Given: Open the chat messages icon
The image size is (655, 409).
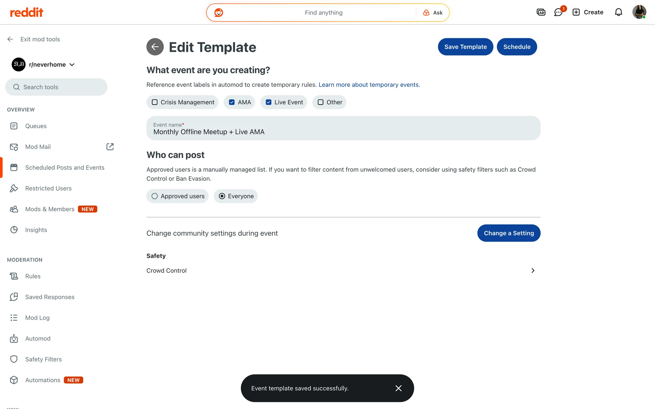Looking at the screenshot, I should (x=558, y=13).
